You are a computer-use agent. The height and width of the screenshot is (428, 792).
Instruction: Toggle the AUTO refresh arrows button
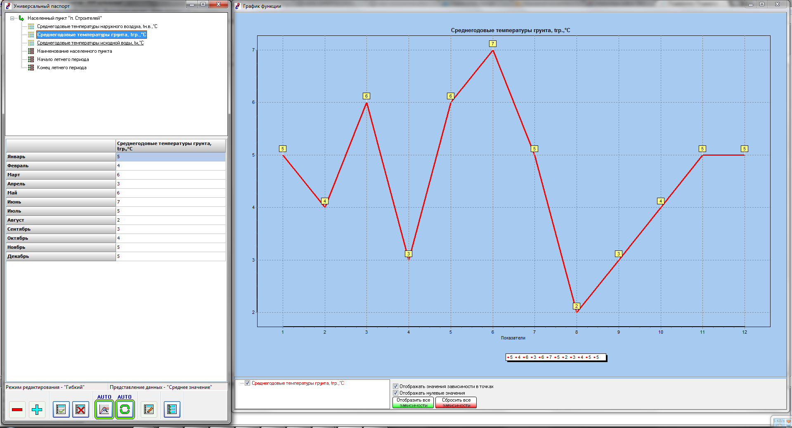point(125,409)
